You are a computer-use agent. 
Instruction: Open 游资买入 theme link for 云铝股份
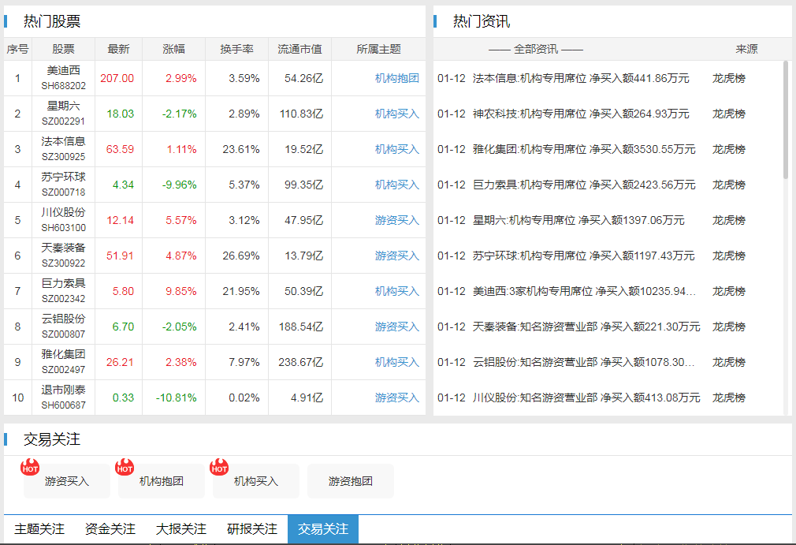tap(397, 327)
